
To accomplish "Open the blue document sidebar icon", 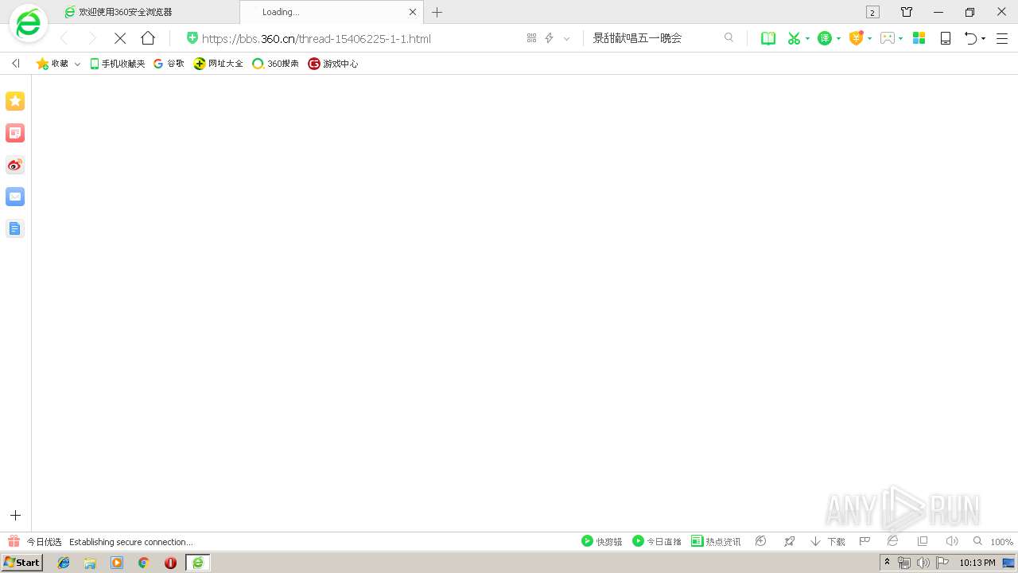I will pyautogui.click(x=15, y=228).
